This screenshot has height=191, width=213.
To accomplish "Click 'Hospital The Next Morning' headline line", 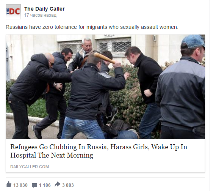I will 52,155.
